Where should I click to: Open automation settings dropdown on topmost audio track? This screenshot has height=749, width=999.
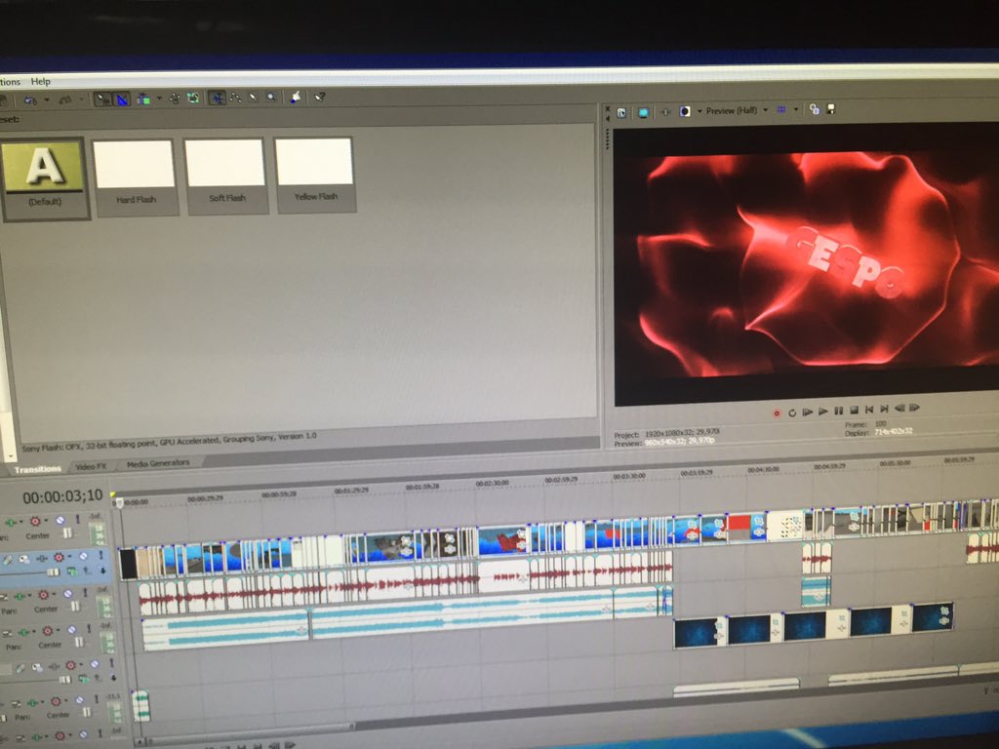46,520
